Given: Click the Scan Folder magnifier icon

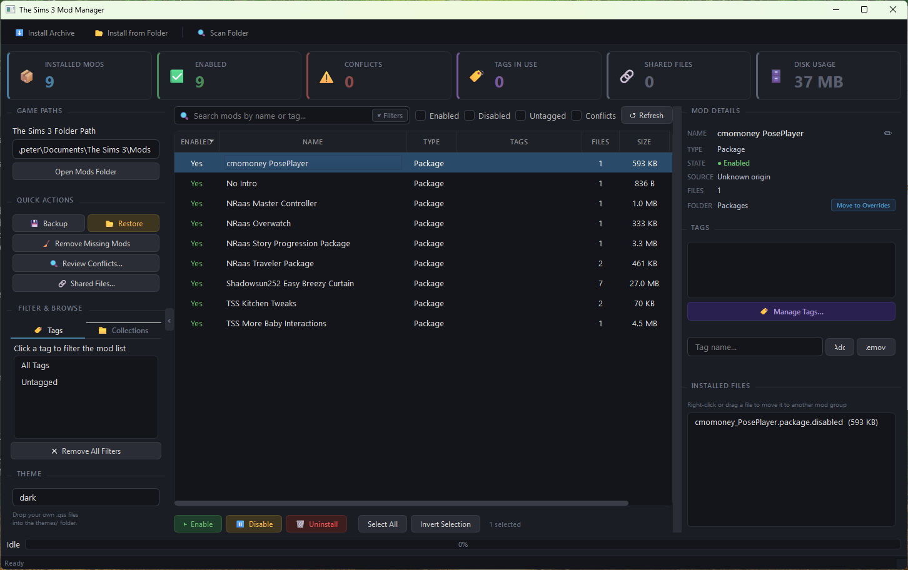Looking at the screenshot, I should pyautogui.click(x=201, y=33).
